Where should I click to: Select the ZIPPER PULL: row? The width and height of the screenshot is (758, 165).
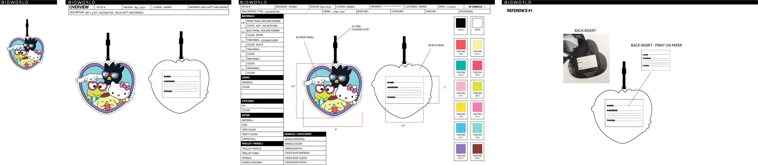[262, 139]
